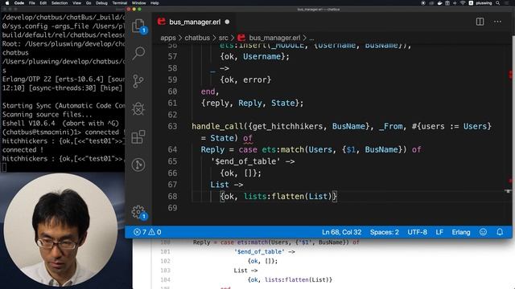
Task: Click line number 63 in the gutter
Action: coord(172,126)
